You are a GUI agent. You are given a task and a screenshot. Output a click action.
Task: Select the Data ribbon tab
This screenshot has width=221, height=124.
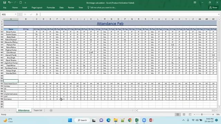(x=61, y=8)
